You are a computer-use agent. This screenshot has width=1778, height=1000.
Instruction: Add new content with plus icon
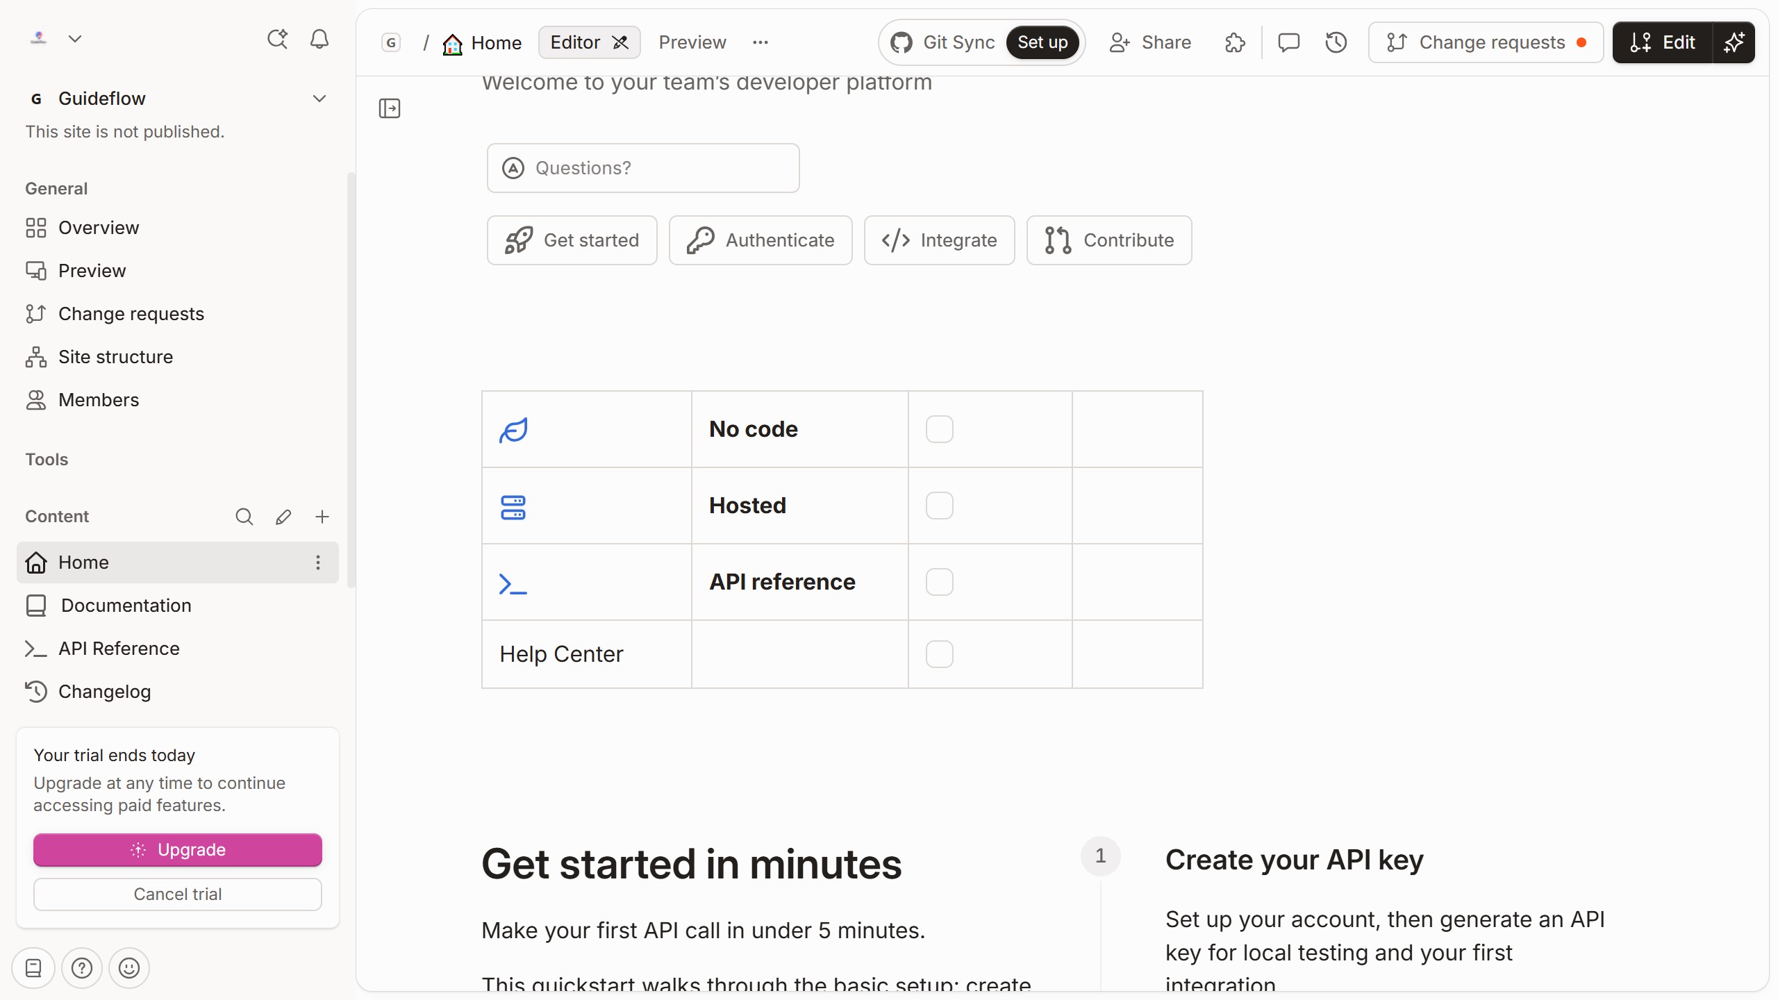click(x=322, y=517)
